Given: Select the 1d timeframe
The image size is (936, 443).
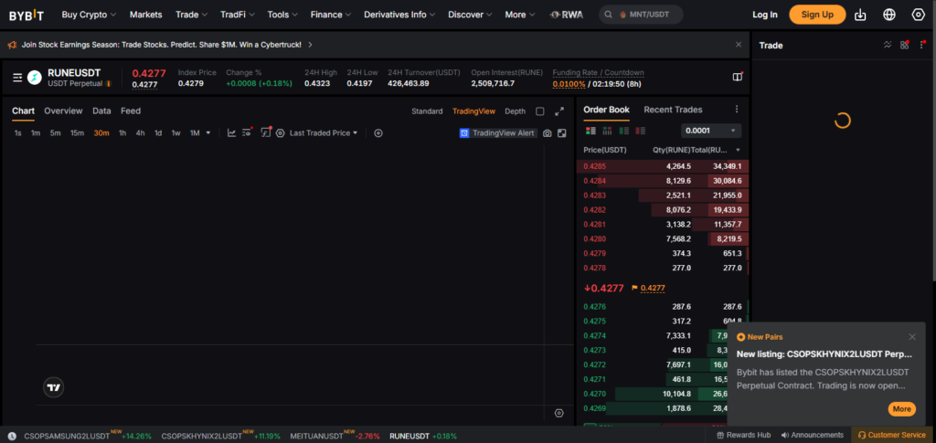Looking at the screenshot, I should (x=158, y=133).
